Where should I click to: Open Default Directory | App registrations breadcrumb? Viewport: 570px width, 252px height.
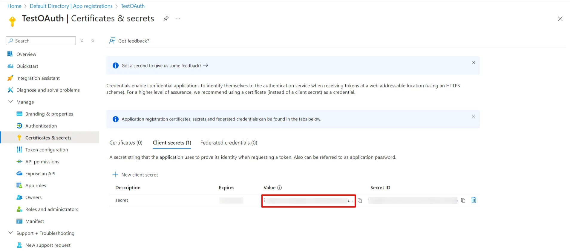click(x=71, y=6)
